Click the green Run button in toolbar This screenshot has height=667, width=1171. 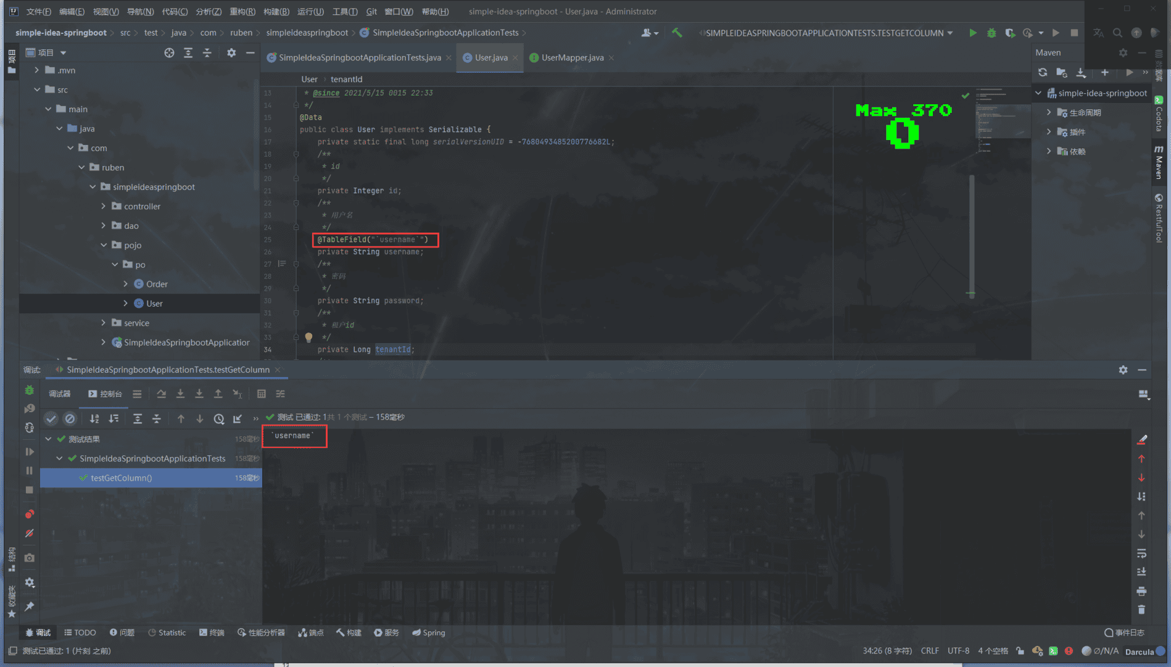point(972,33)
